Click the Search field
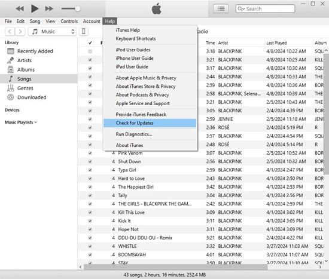The image size is (329, 279). [265, 8]
